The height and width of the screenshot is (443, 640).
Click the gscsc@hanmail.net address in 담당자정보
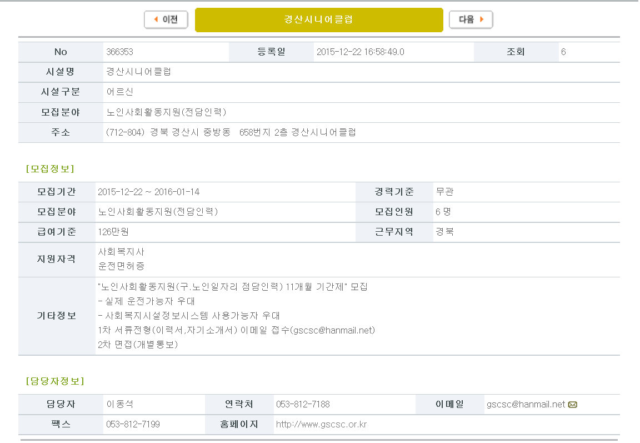526,405
